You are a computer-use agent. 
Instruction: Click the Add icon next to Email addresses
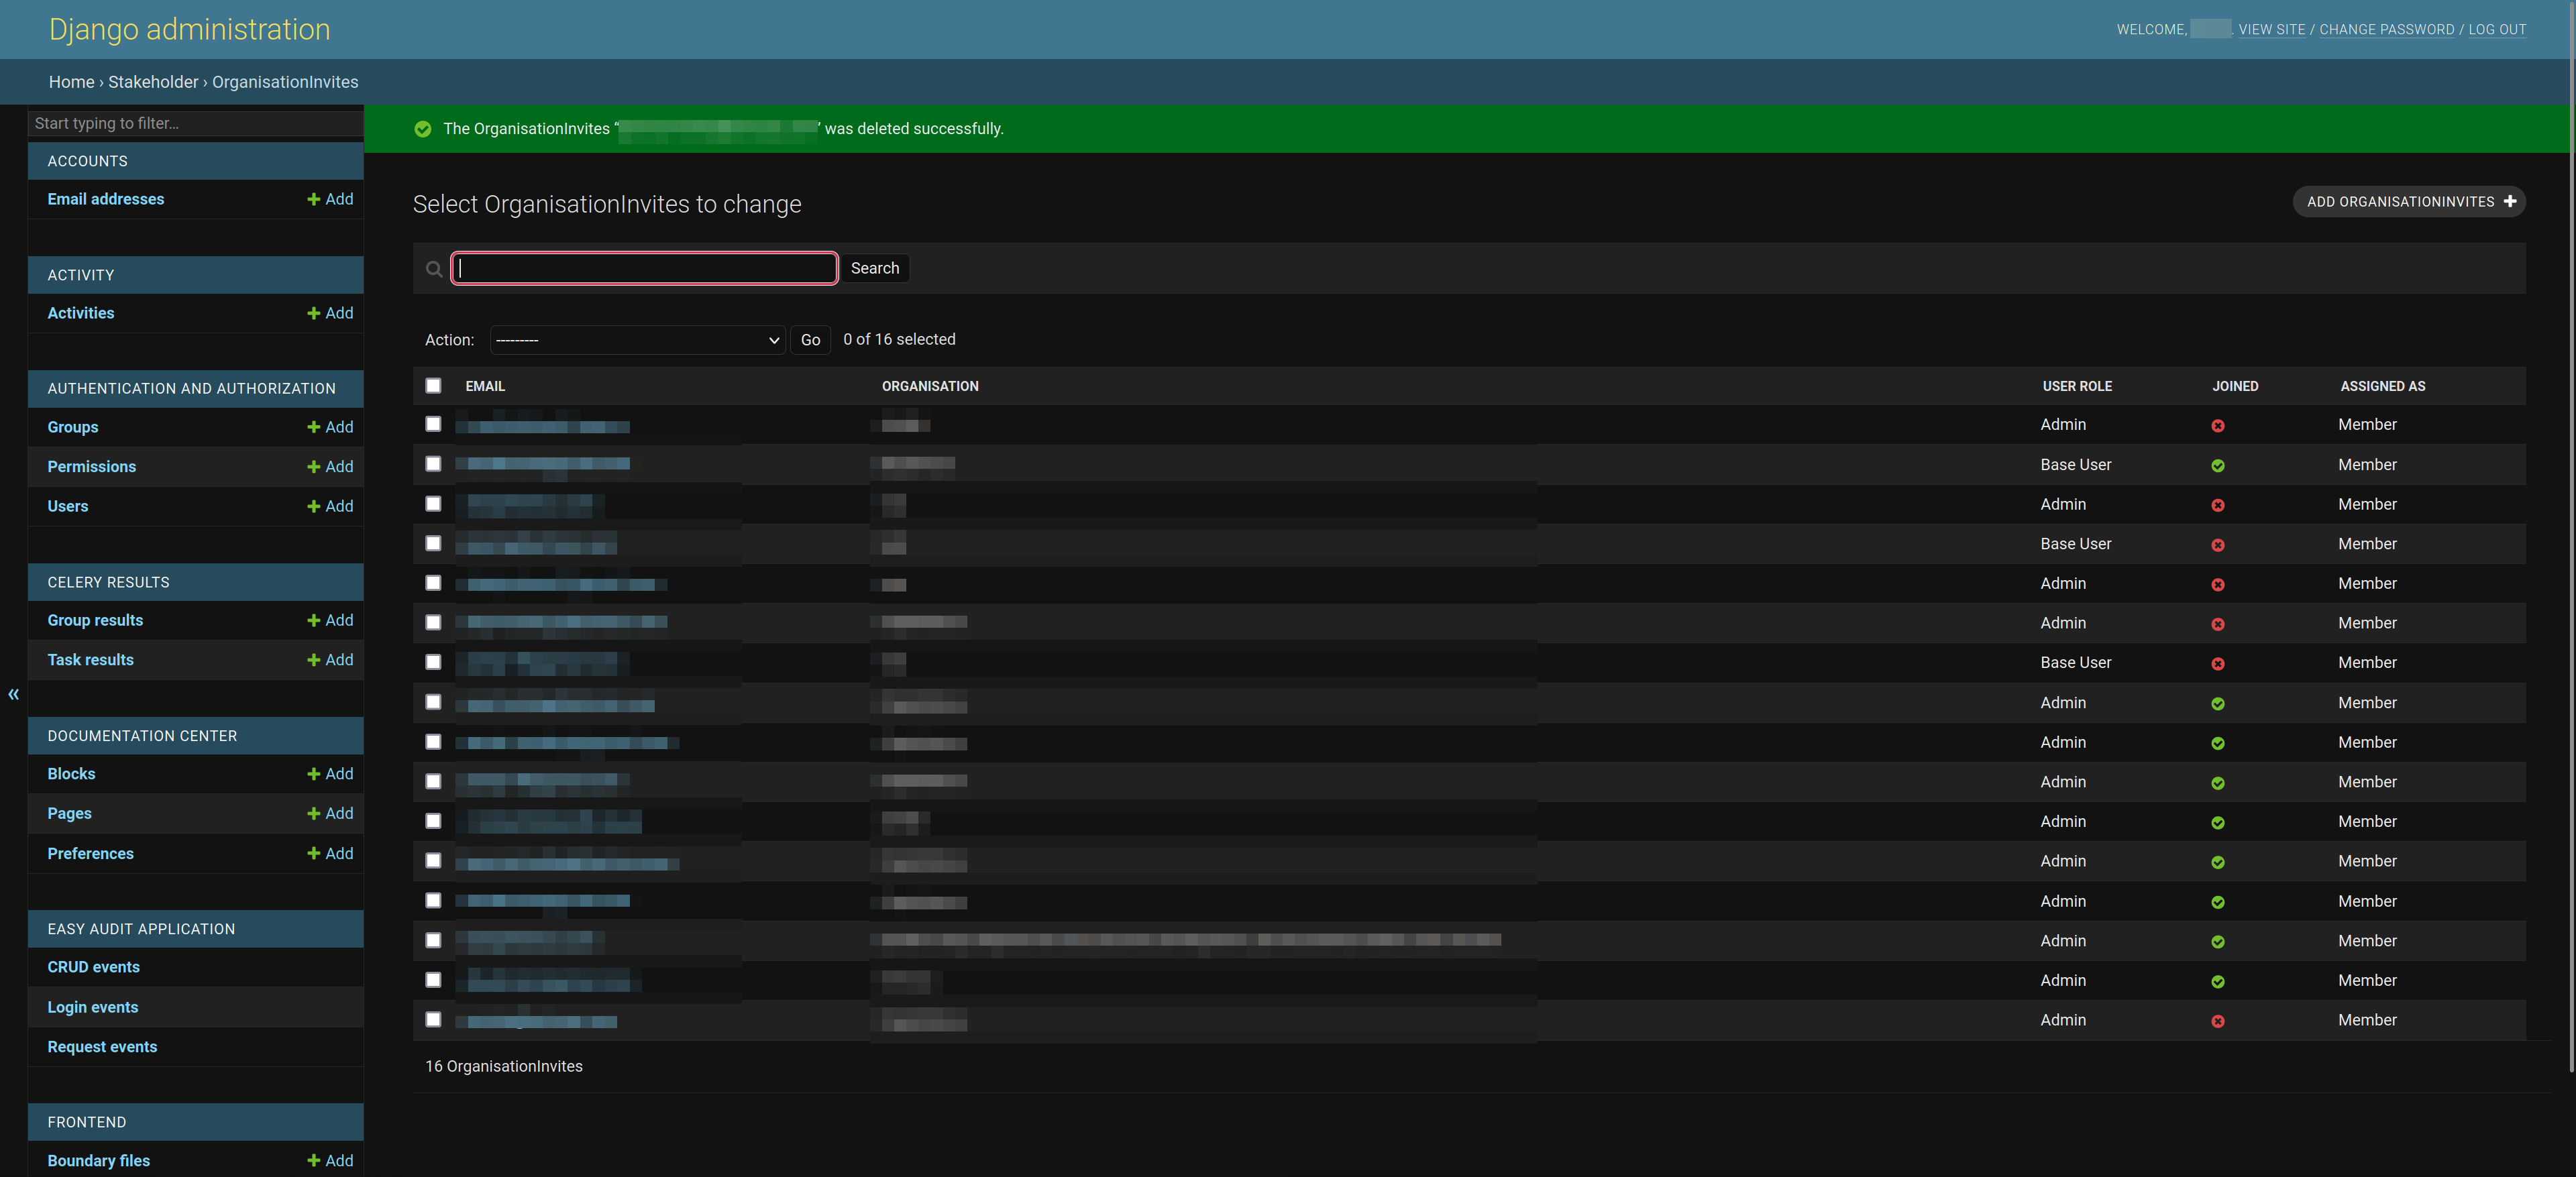coord(314,199)
